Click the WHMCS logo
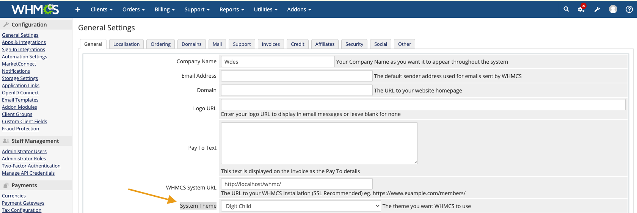This screenshot has height=213, width=637. click(35, 9)
